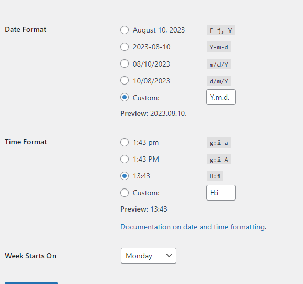Click the custom time format field H:i
Image resolution: width=303 pixels, height=284 pixels.
coord(221,193)
